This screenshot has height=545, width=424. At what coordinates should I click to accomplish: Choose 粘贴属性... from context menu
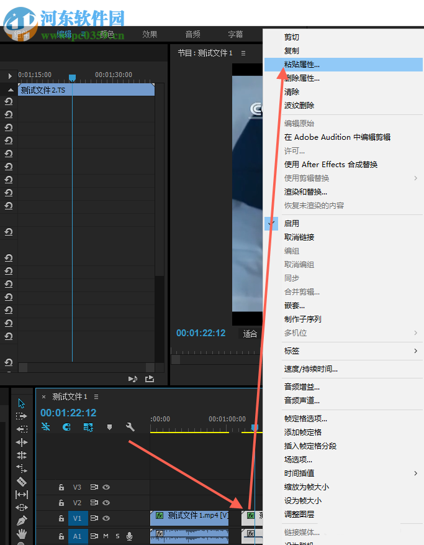point(343,64)
